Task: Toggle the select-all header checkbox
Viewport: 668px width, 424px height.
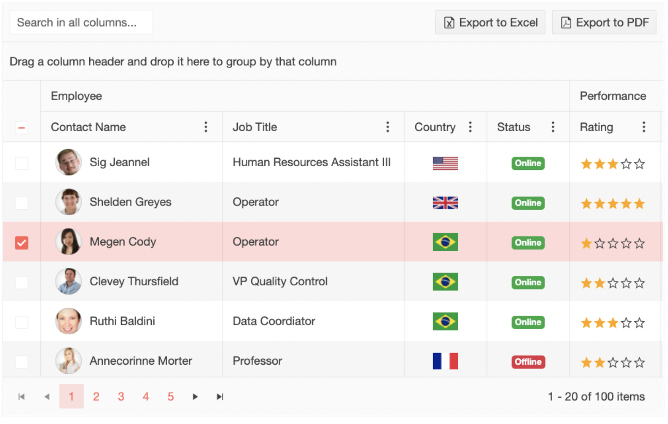Action: pos(21,127)
